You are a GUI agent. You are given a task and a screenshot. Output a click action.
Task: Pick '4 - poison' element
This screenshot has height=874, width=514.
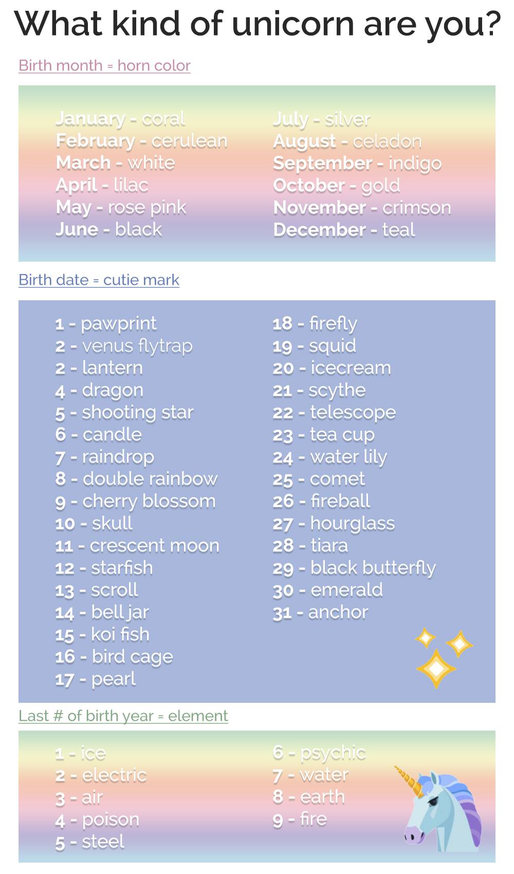(x=97, y=820)
